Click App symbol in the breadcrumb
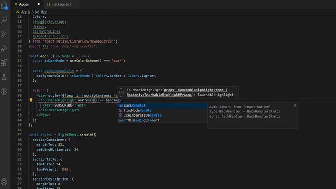Image resolution: width=336 pixels, height=189 pixels. 44,12
